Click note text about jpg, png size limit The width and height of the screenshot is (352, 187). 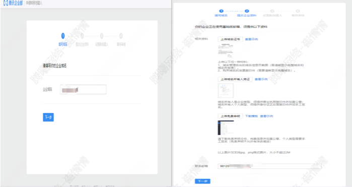pos(254,152)
